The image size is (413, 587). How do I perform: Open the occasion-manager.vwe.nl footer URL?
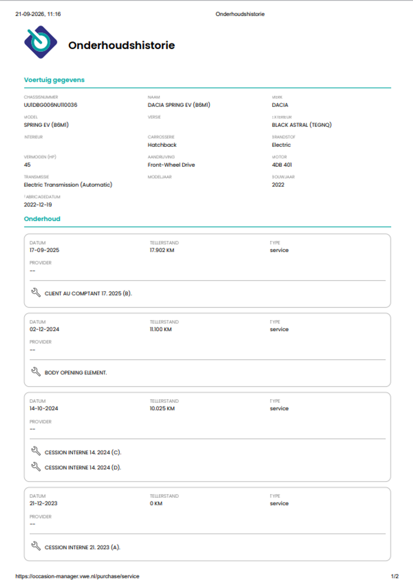[x=77, y=576]
